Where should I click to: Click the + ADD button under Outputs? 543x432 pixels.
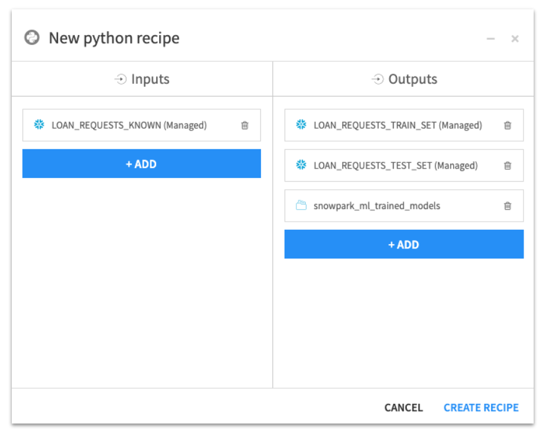click(x=404, y=244)
